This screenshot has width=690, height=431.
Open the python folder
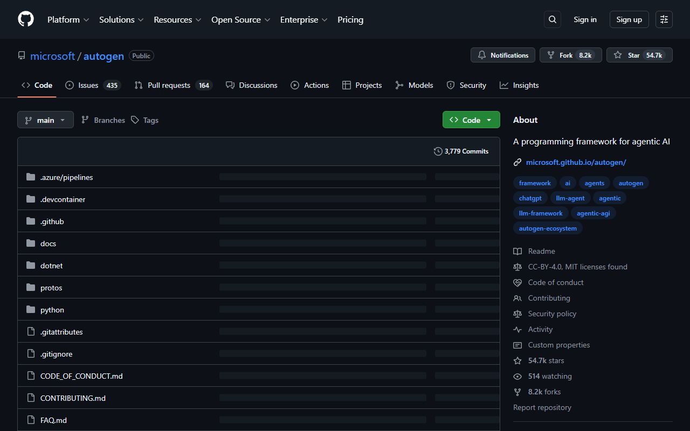click(52, 310)
